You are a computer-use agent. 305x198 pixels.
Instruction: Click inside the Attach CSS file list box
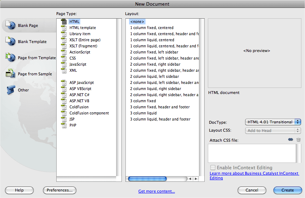[x=252, y=153]
